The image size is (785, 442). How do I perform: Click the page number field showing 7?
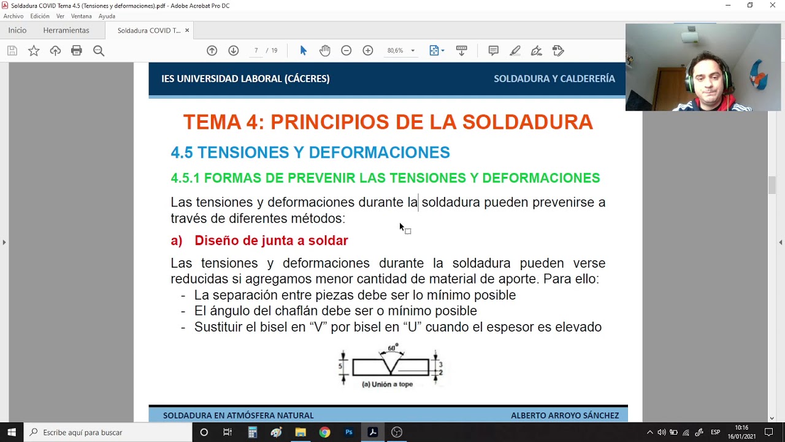pos(256,51)
